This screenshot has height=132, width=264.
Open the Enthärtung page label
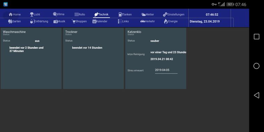click(41, 22)
